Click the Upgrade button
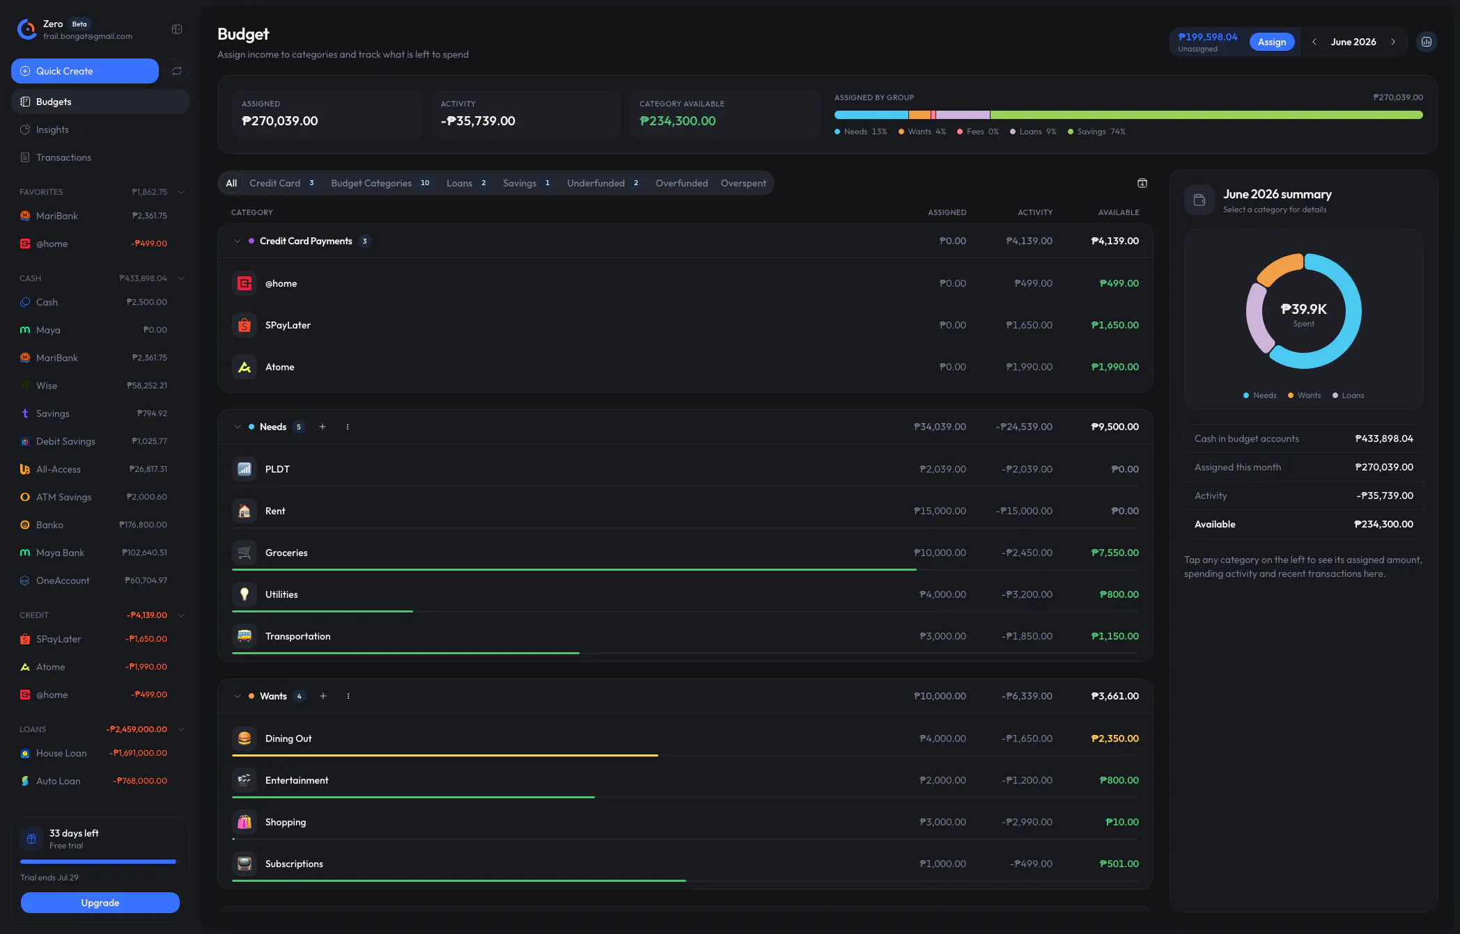The width and height of the screenshot is (1460, 934). pyautogui.click(x=100, y=903)
